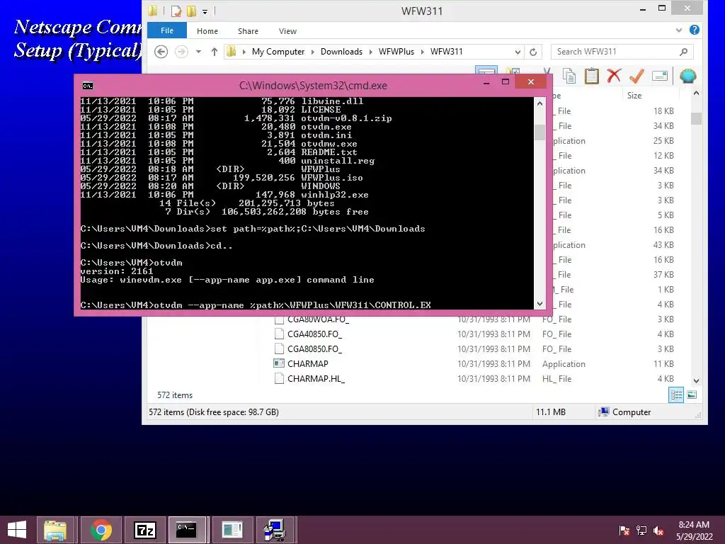Switch to details view layout icon
The height and width of the screenshot is (544, 725).
(676, 395)
